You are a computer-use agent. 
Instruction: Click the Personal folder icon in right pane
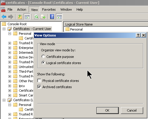coord(67,29)
